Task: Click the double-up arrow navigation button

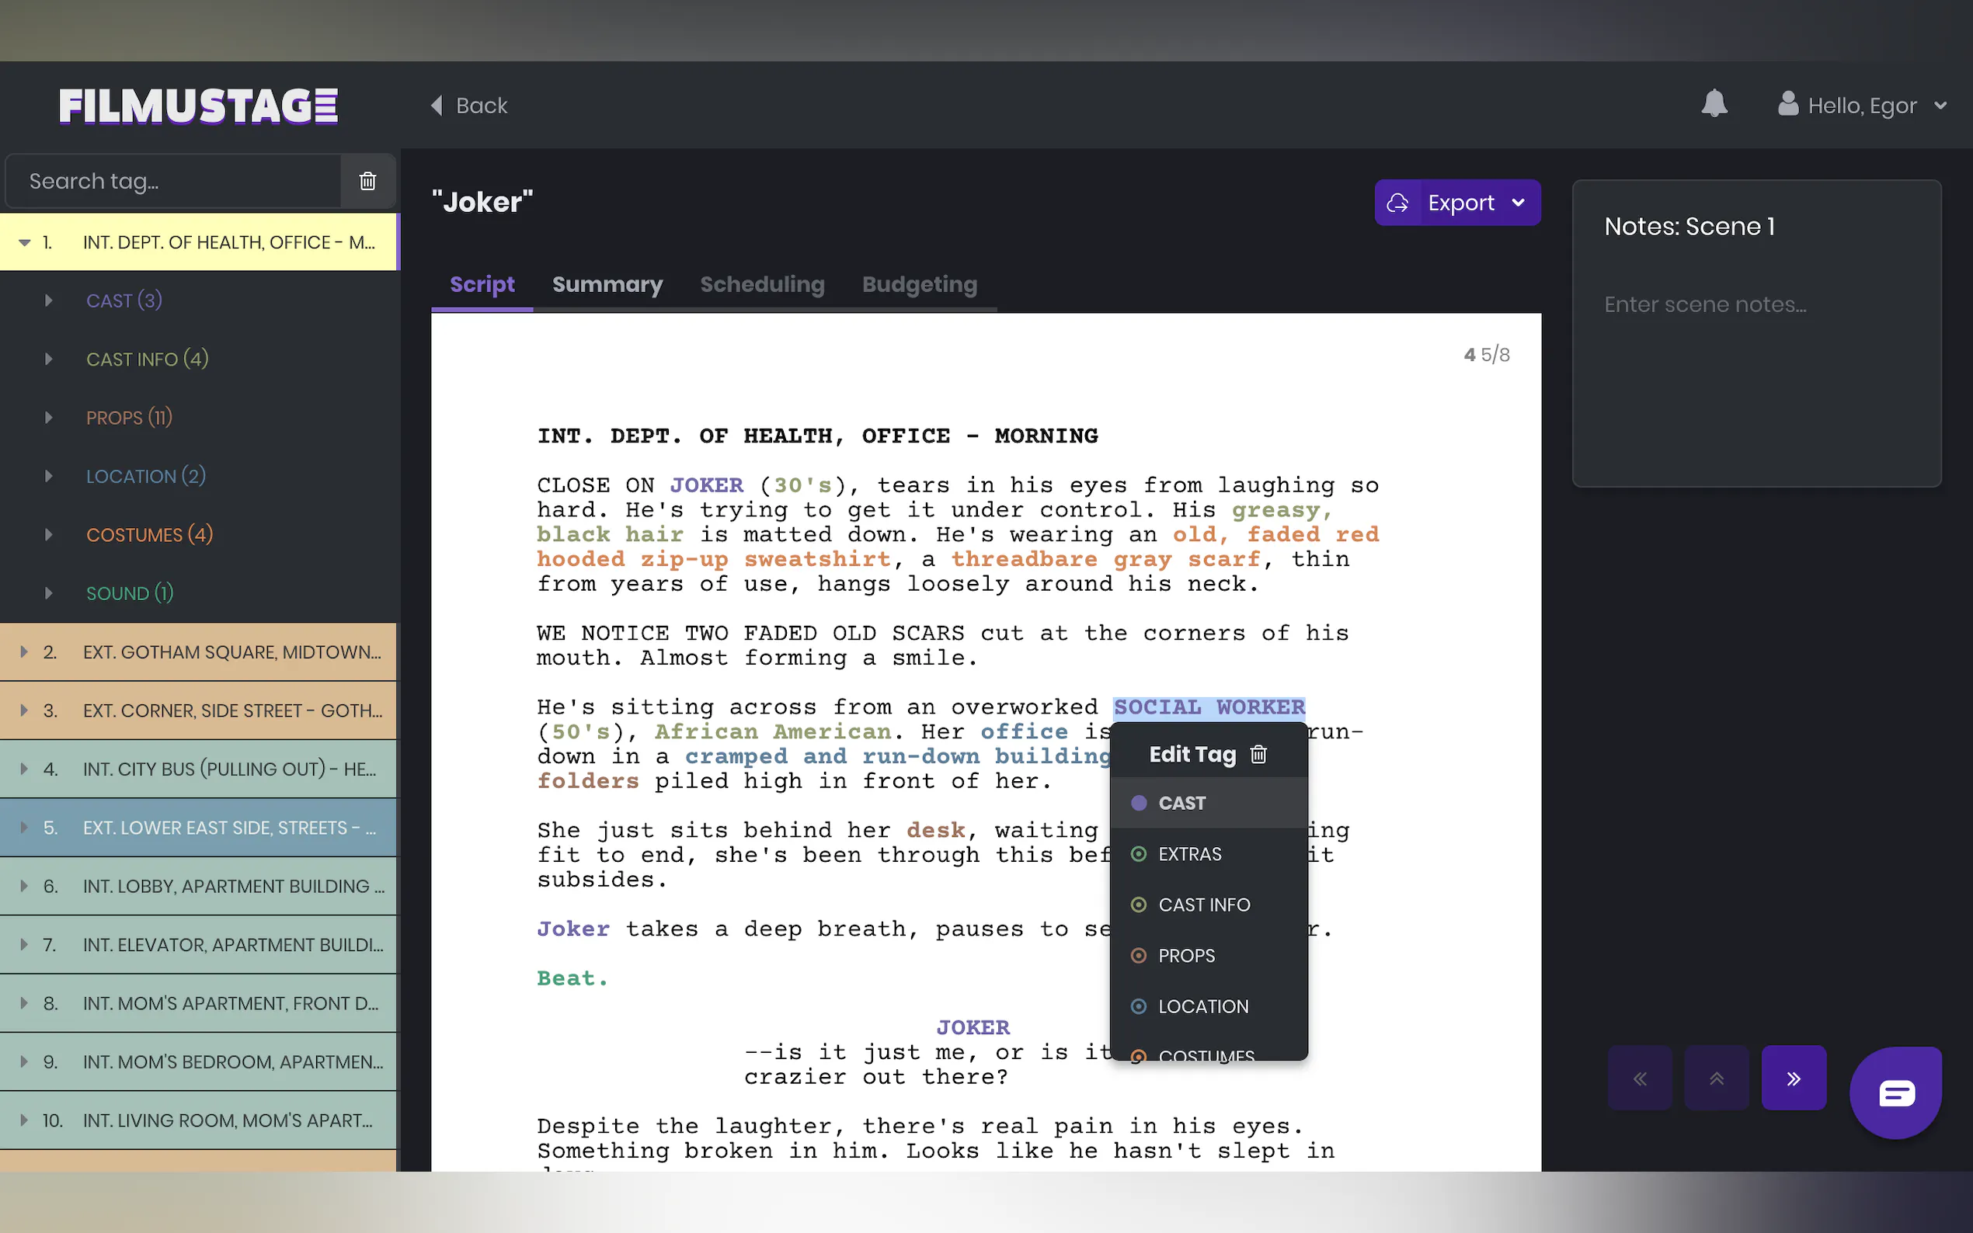Action: click(x=1716, y=1078)
